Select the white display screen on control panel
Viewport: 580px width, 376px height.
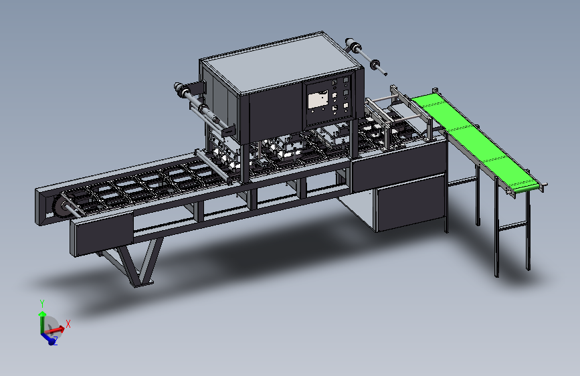(318, 100)
